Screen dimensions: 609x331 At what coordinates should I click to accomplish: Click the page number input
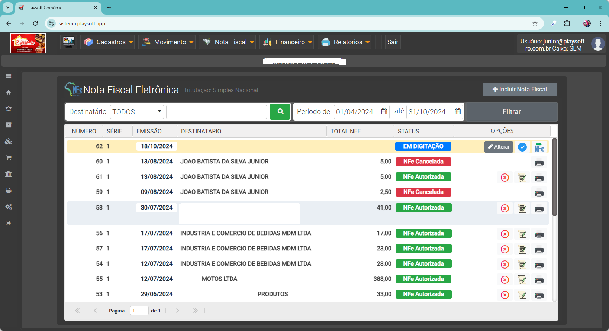[139, 311]
